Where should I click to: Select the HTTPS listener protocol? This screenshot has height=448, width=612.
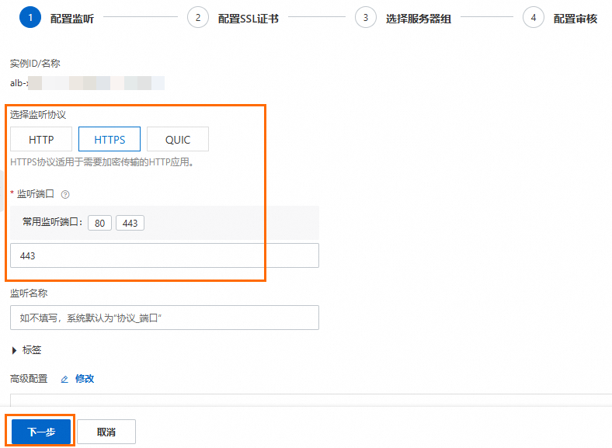[110, 139]
